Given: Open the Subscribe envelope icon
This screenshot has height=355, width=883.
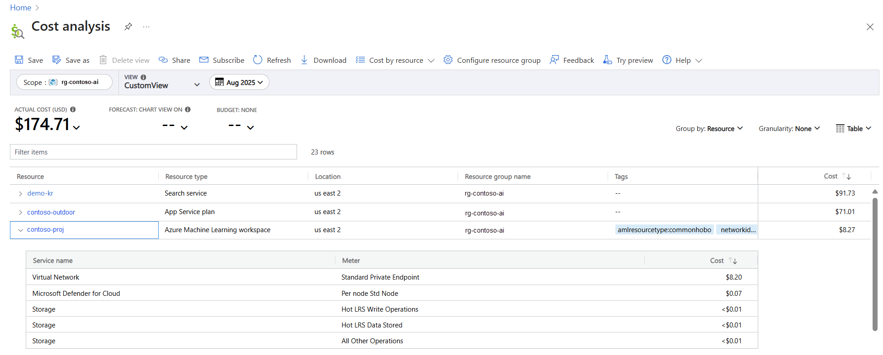Looking at the screenshot, I should point(204,60).
